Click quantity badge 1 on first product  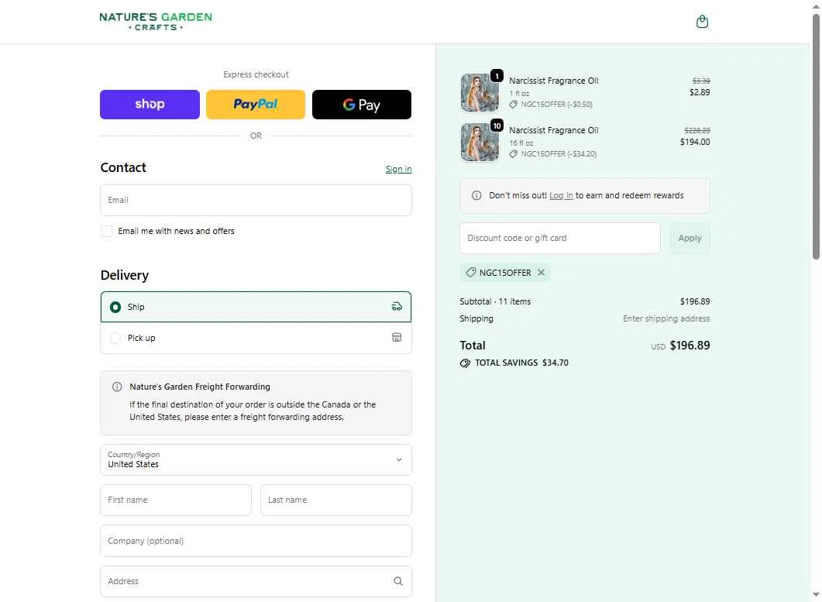coord(497,76)
